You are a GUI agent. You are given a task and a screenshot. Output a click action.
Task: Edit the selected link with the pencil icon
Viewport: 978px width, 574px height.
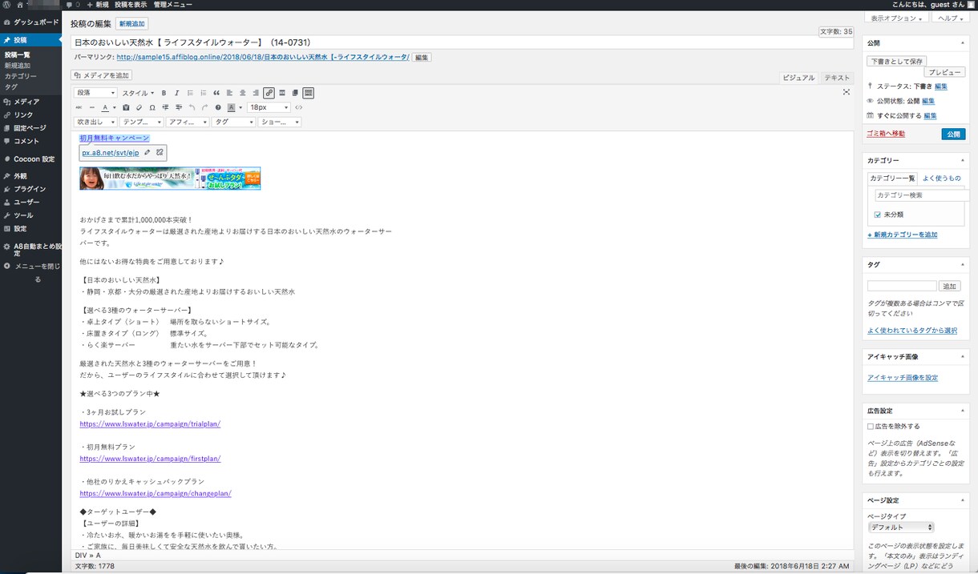(x=148, y=152)
